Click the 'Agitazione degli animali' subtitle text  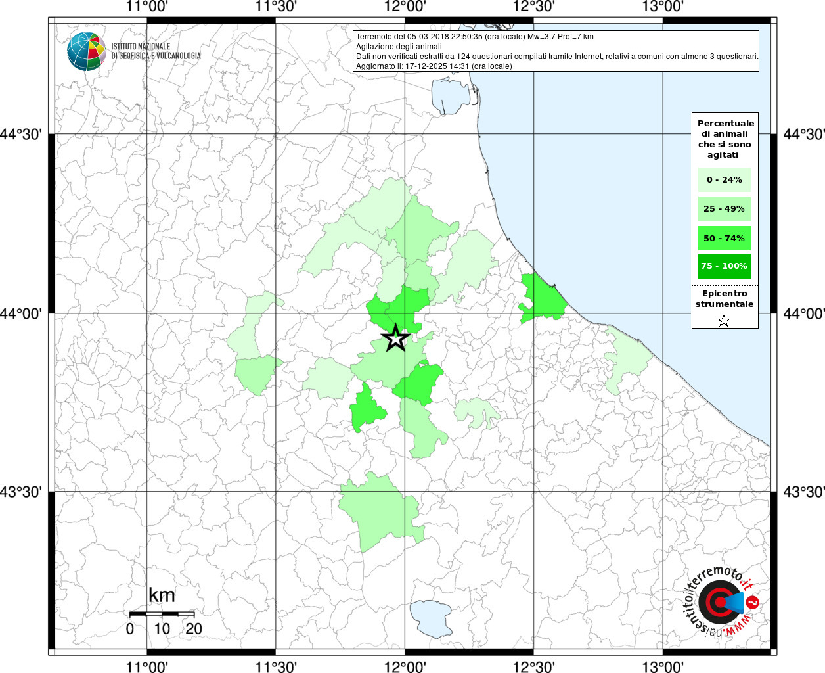pos(399,47)
